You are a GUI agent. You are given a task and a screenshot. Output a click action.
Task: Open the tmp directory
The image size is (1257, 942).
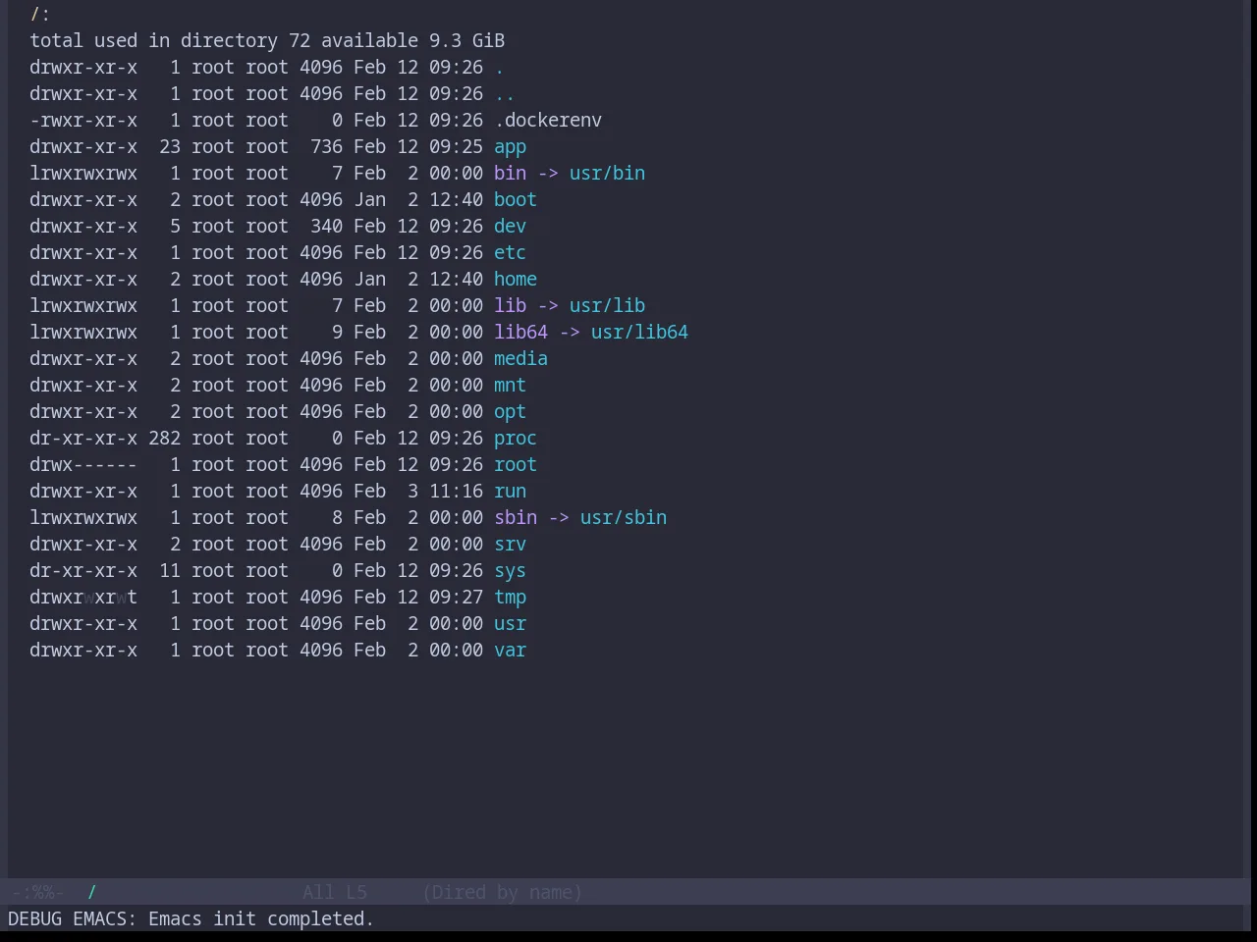pyautogui.click(x=510, y=598)
